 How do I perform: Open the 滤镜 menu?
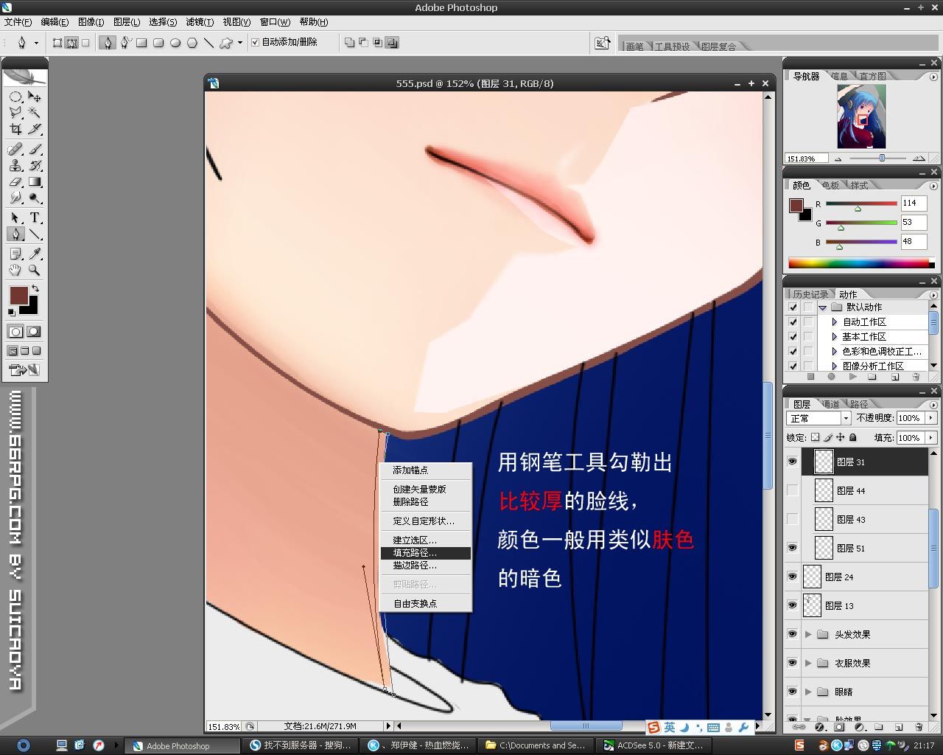point(200,22)
